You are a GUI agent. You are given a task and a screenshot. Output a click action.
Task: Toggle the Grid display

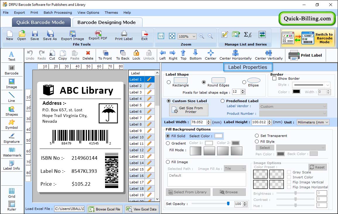[12, 193]
